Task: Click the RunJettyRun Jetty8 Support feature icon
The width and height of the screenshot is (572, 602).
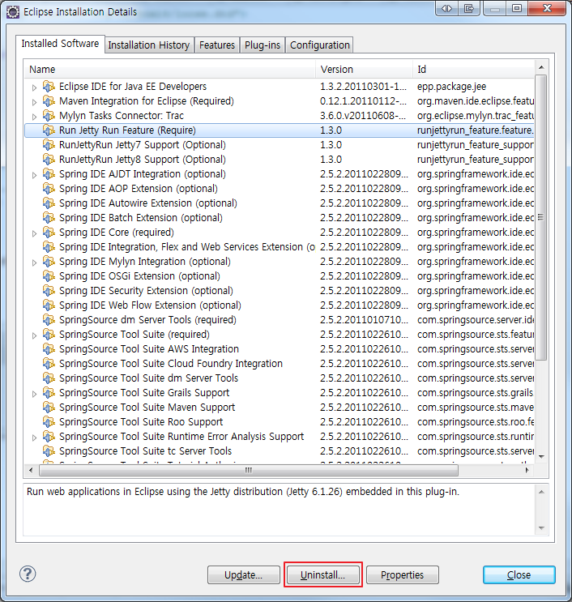Action: pyautogui.click(x=49, y=160)
